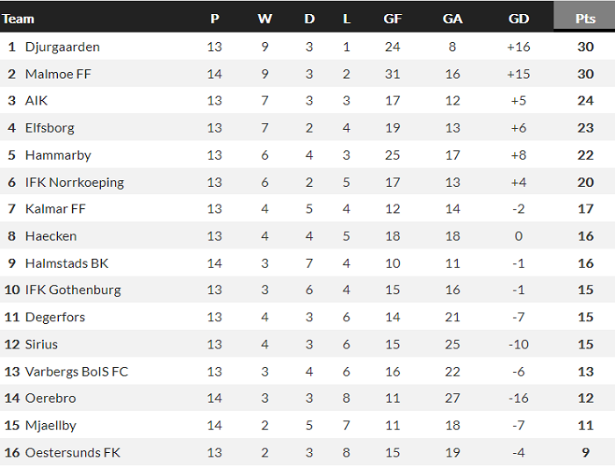The height and width of the screenshot is (467, 615).
Task: Select Halmstads BK team name
Action: click(67, 263)
